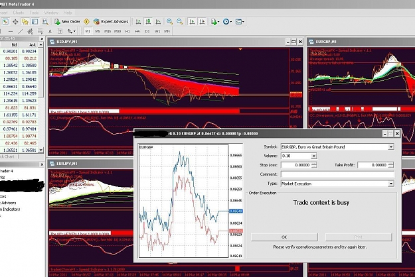This screenshot has height=277, width=415.
Task: Select the Market Watch row with bid 1.61155
Action: coord(19,115)
